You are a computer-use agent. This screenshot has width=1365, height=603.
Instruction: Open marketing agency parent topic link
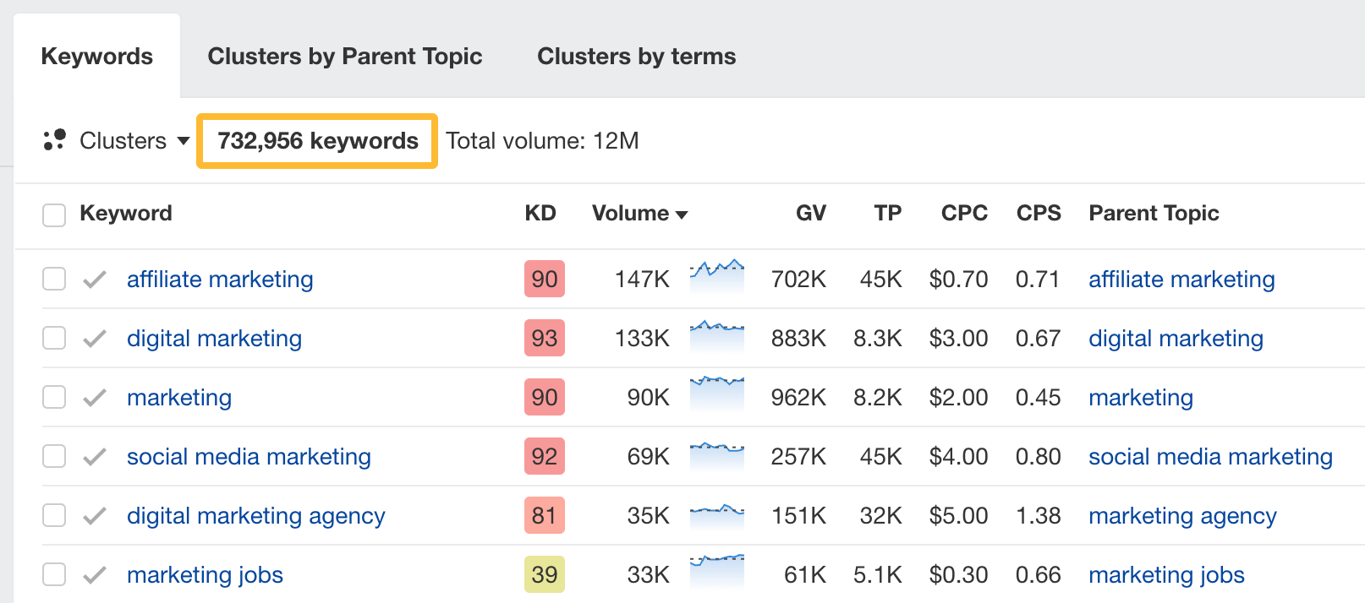click(1182, 516)
